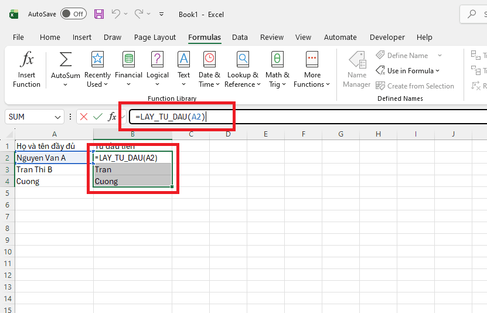Select row 5 header
Viewport: 487px width, 313px height.
[x=8, y=193]
